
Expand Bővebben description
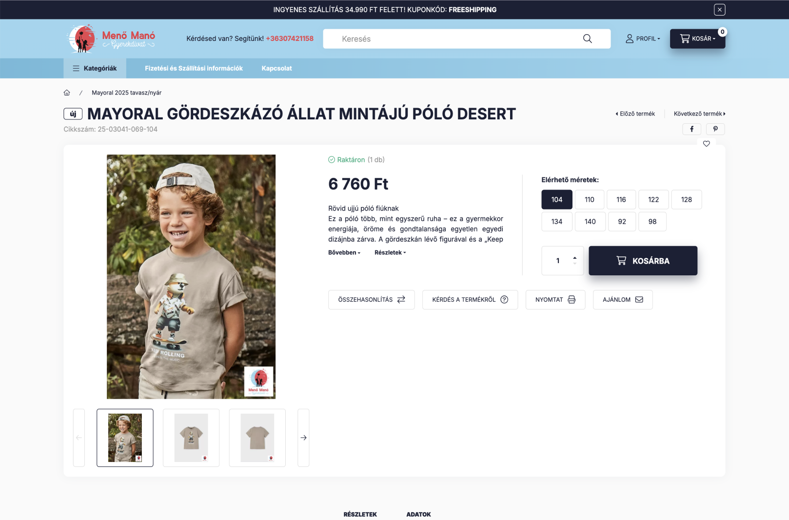[x=344, y=252]
